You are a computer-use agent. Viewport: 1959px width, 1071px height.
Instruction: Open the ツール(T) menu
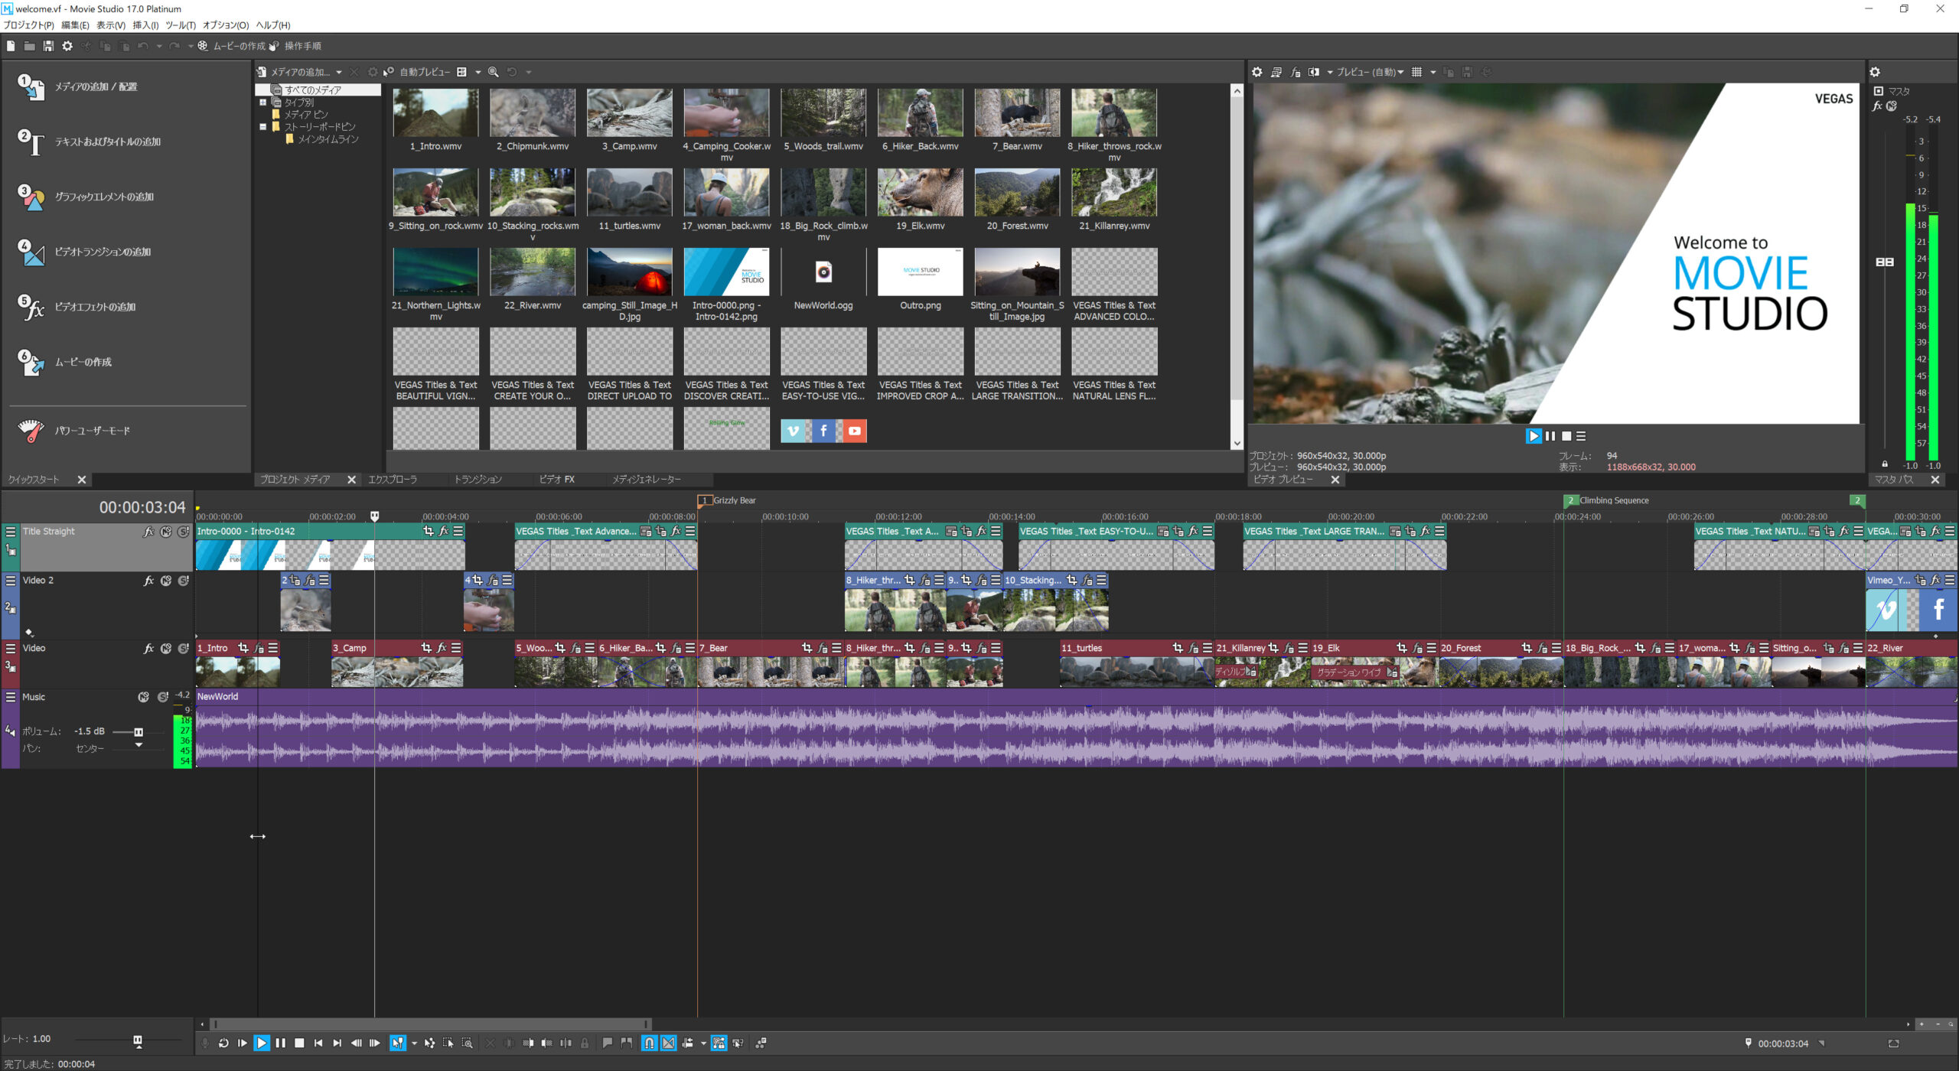point(181,25)
